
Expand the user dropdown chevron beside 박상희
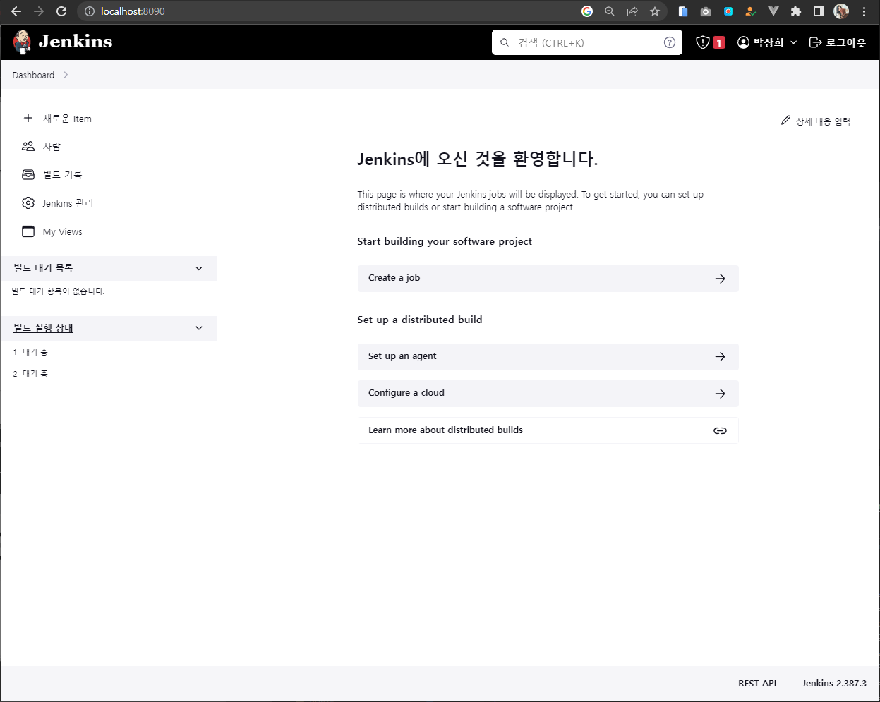[x=793, y=42]
